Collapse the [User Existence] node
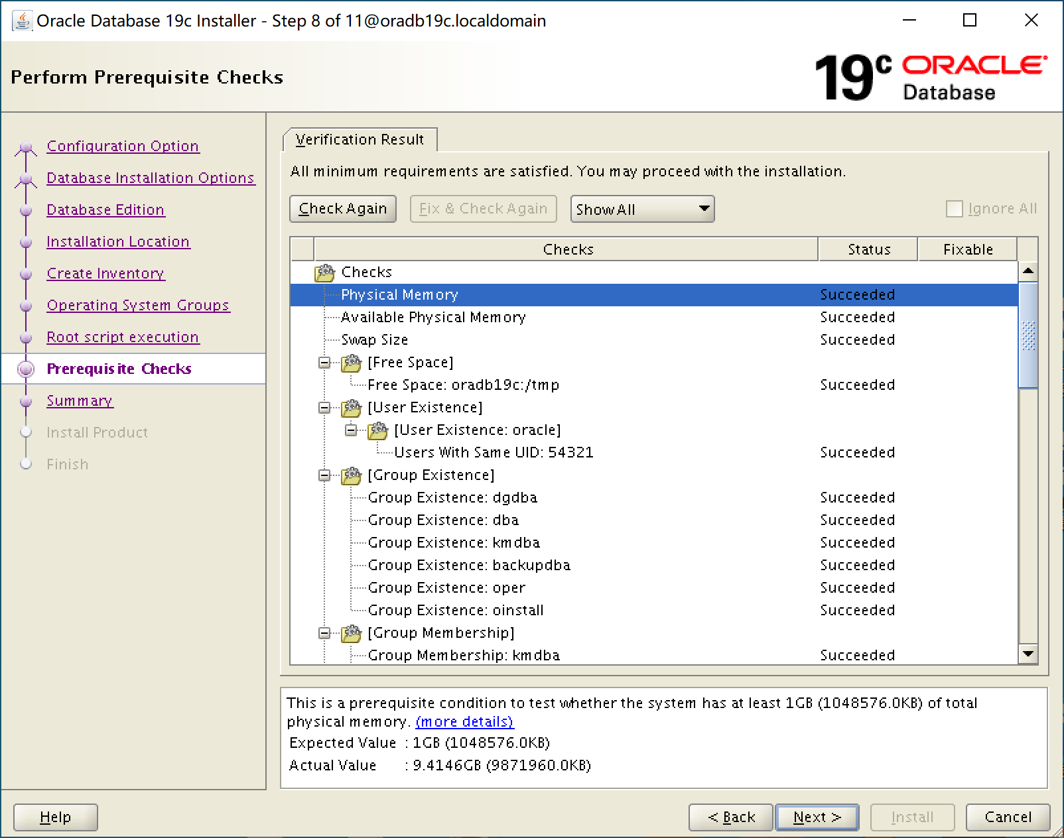 pyautogui.click(x=324, y=408)
